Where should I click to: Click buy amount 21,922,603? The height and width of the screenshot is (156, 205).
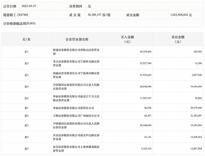point(146,75)
